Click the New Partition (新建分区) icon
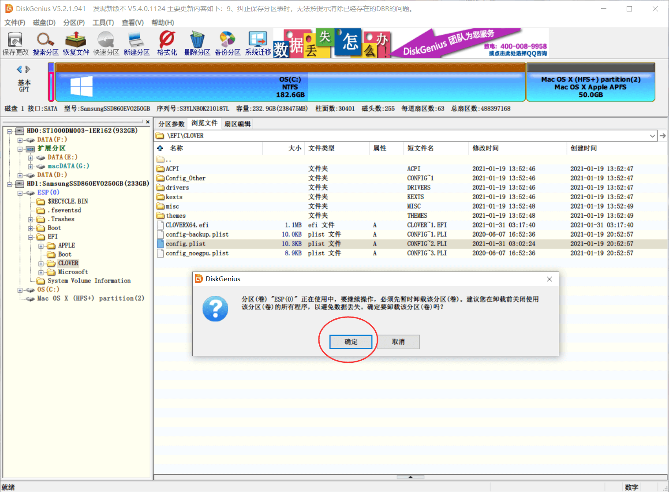Viewport: 669px width, 492px height. pos(137,43)
